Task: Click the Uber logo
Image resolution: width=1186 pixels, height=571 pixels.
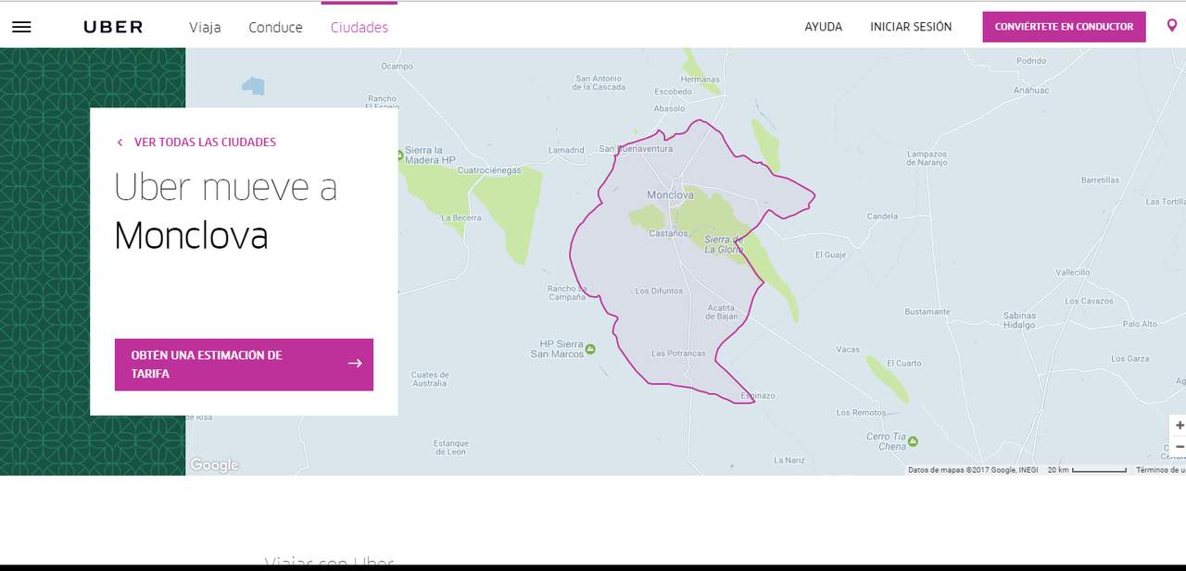Action: 113,27
